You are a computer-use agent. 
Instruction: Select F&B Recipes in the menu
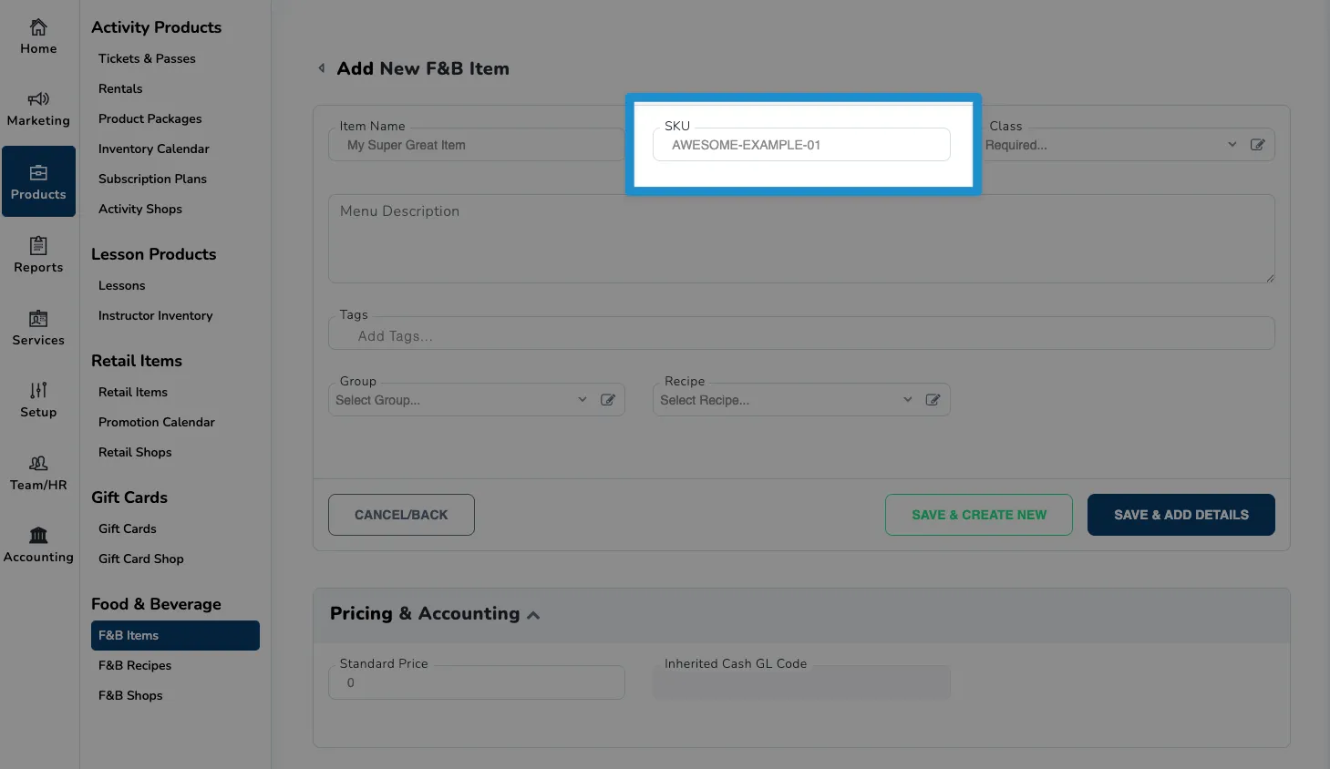coord(135,665)
